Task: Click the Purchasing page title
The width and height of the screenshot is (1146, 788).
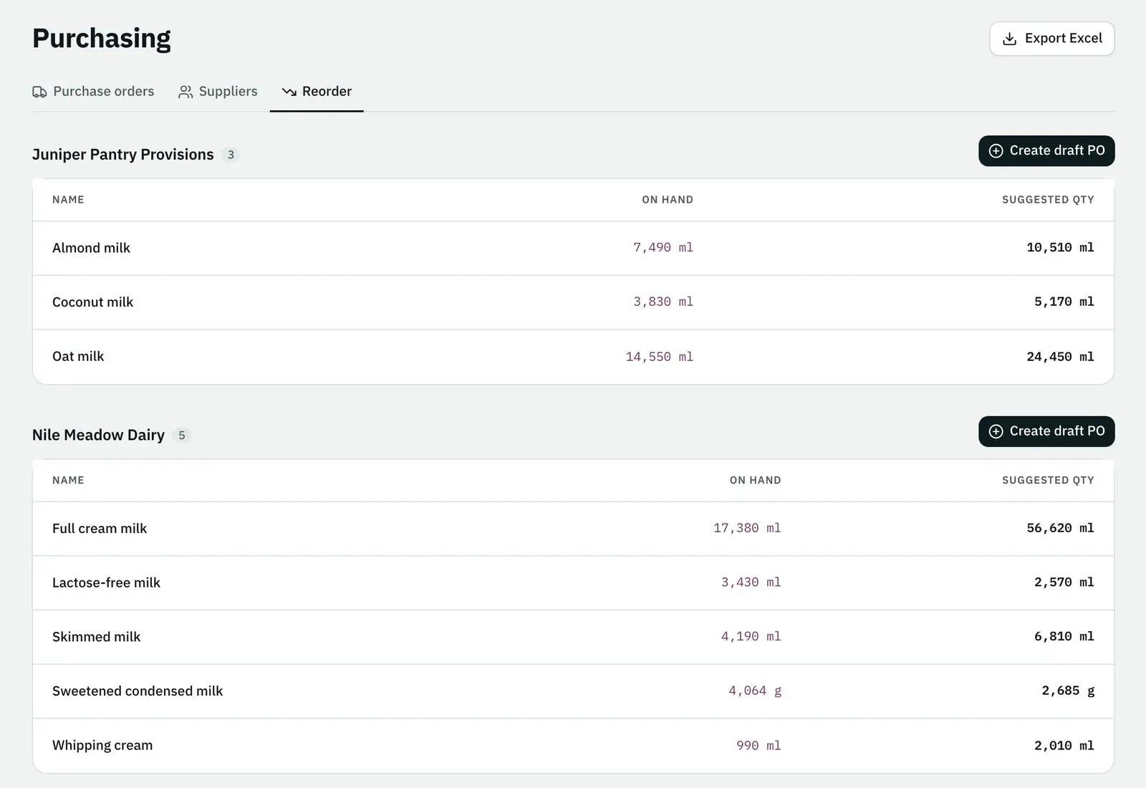Action: coord(102,39)
